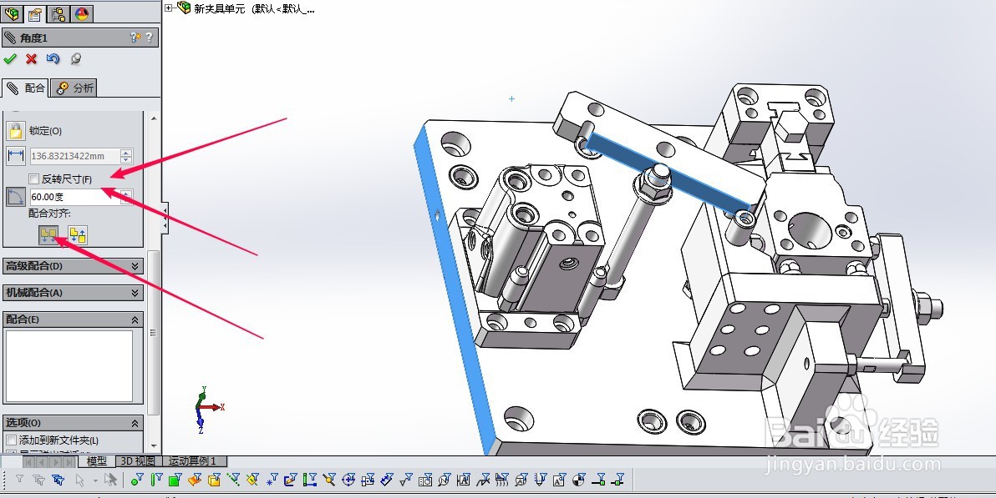Click the select all filters icon
The width and height of the screenshot is (996, 498).
coord(58,480)
